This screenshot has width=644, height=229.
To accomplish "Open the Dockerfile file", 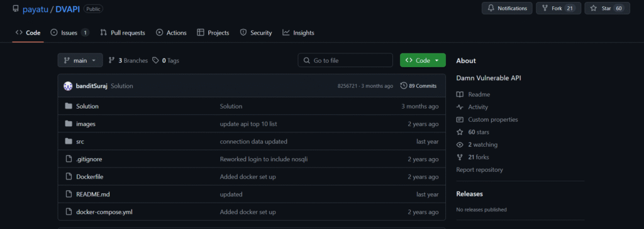I will coord(89,176).
